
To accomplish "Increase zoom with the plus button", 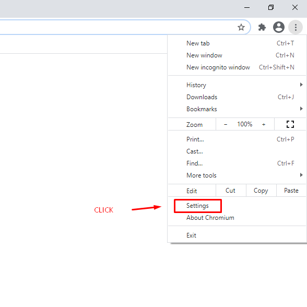I will [x=264, y=124].
